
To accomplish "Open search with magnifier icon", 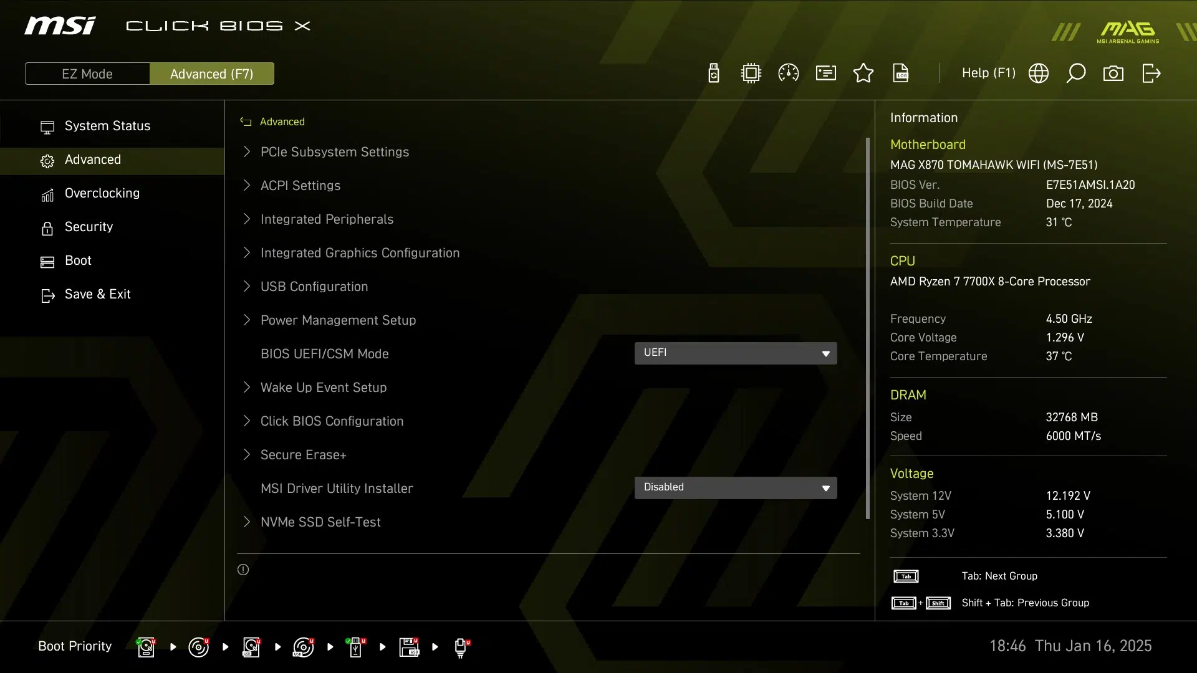I will [x=1076, y=73].
